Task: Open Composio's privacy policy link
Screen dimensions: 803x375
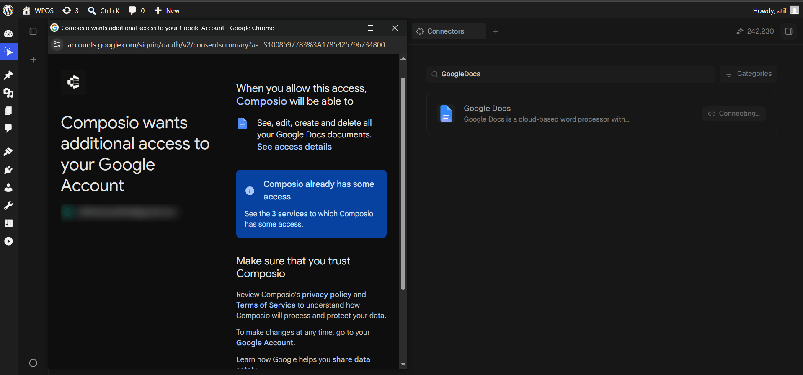Action: coord(326,295)
